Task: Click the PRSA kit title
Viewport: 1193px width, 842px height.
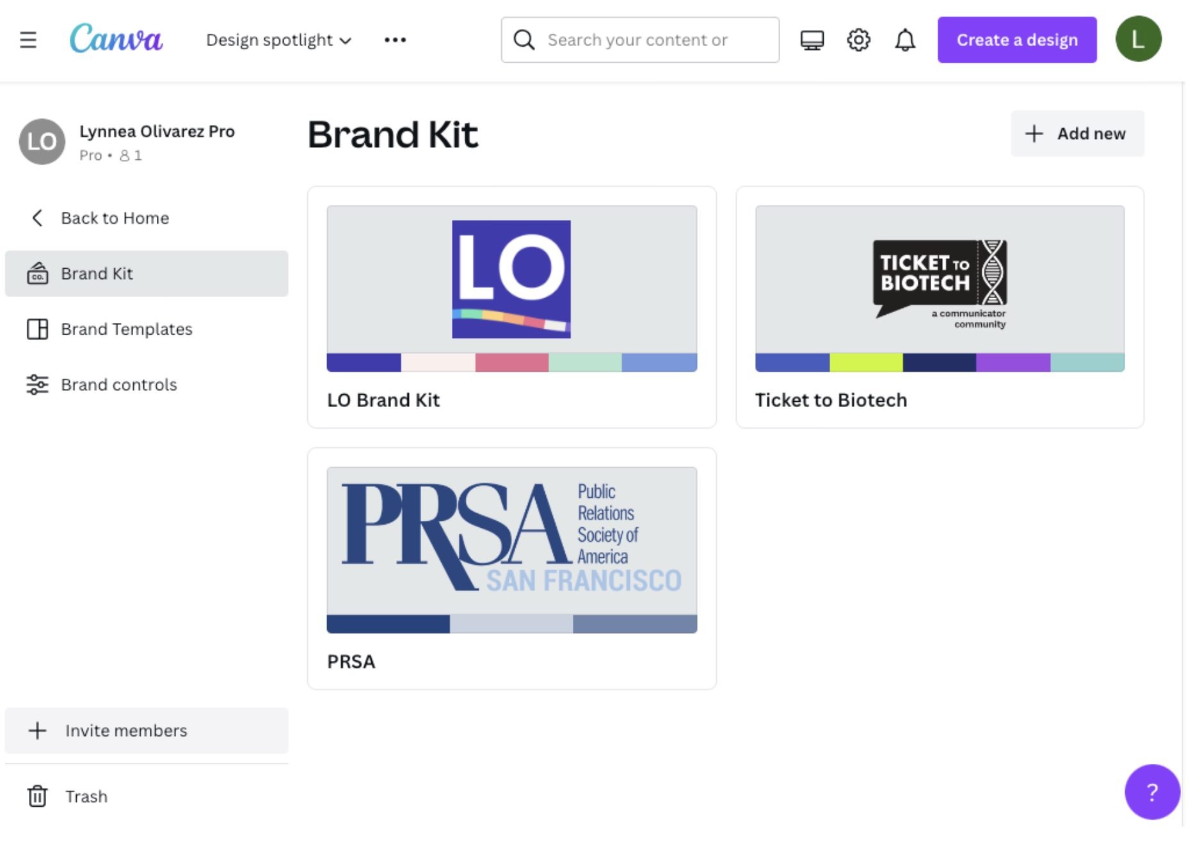Action: click(x=351, y=662)
